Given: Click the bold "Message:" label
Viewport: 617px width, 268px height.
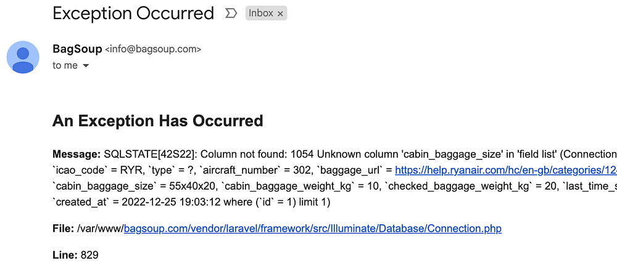Looking at the screenshot, I should [77, 153].
